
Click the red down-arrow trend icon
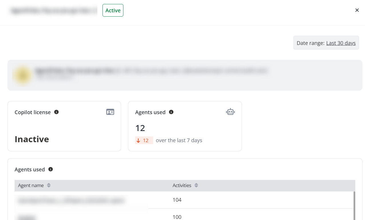coord(139,140)
